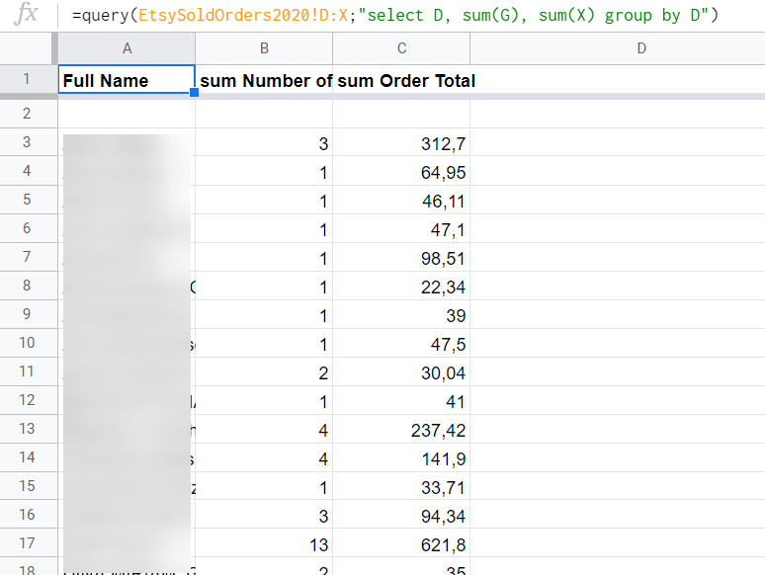Click empty cell B2
This screenshot has height=575, width=765.
(x=264, y=115)
